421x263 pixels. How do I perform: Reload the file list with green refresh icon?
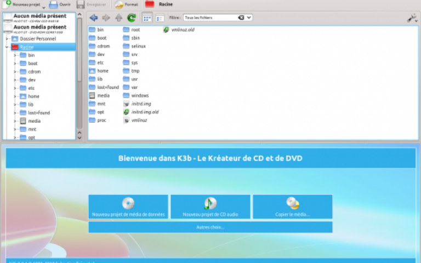click(x=132, y=18)
